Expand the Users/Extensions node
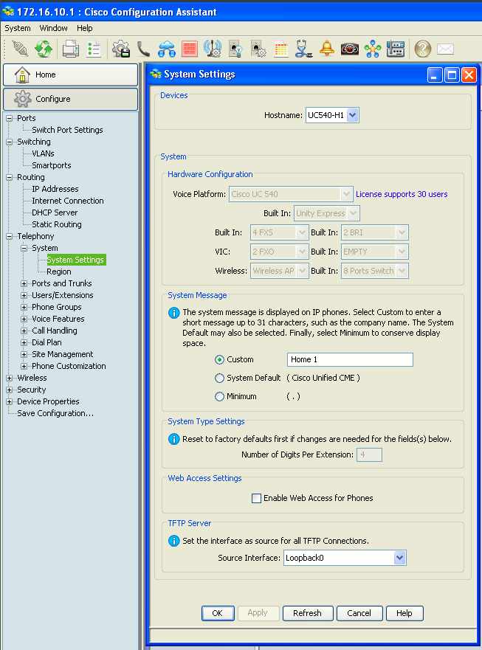This screenshot has height=650, width=482. [24, 296]
